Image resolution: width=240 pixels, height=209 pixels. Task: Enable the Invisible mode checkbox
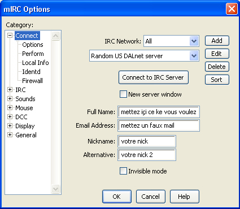pos(123,171)
